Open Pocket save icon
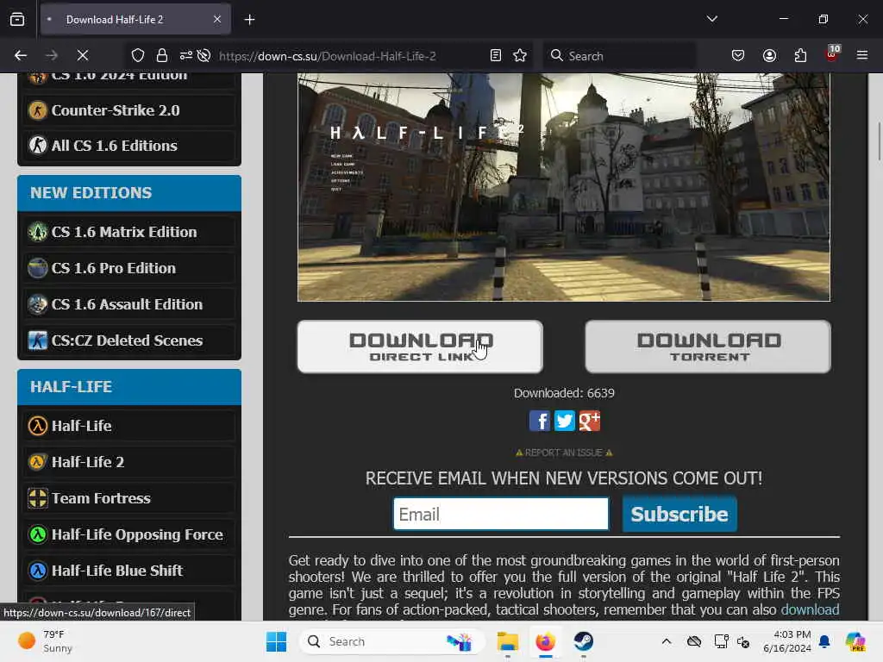The image size is (883, 662). pyautogui.click(x=738, y=55)
